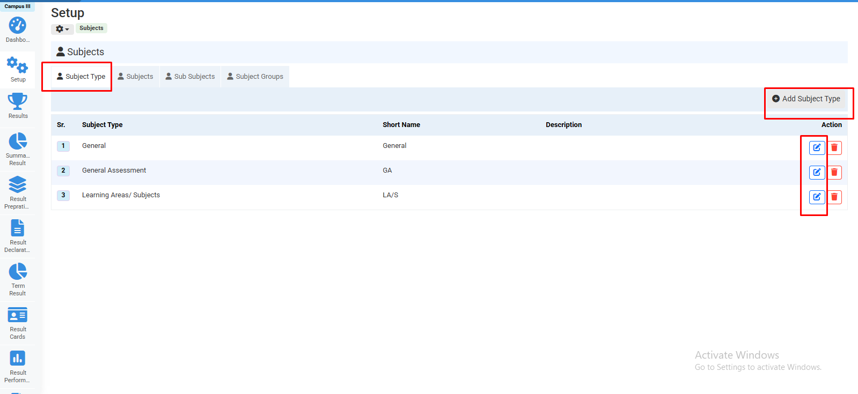The image size is (858, 394).
Task: Open Result Preparation layers icon
Action: 18,184
